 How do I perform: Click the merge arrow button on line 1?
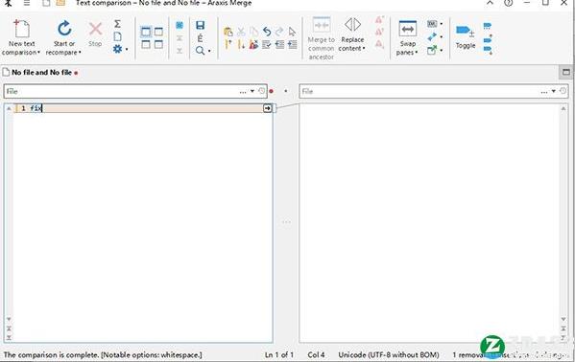pyautogui.click(x=267, y=108)
